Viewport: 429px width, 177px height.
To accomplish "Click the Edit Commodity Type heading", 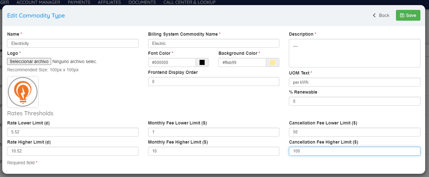I will [x=36, y=16].
